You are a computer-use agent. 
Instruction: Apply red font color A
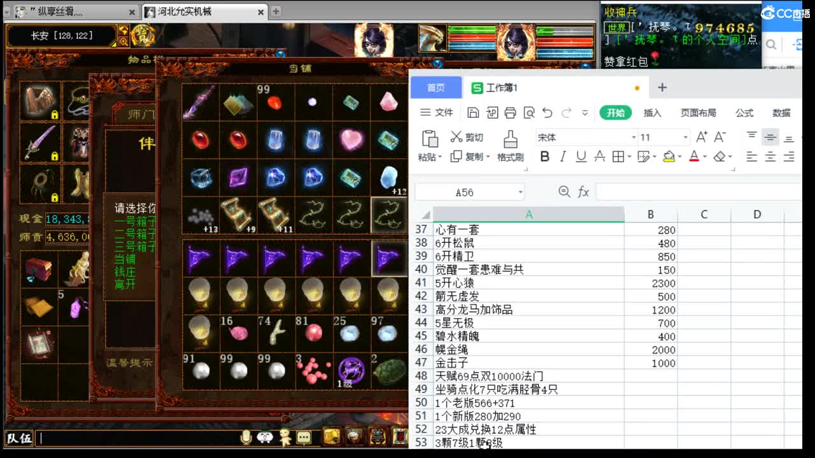click(x=694, y=156)
